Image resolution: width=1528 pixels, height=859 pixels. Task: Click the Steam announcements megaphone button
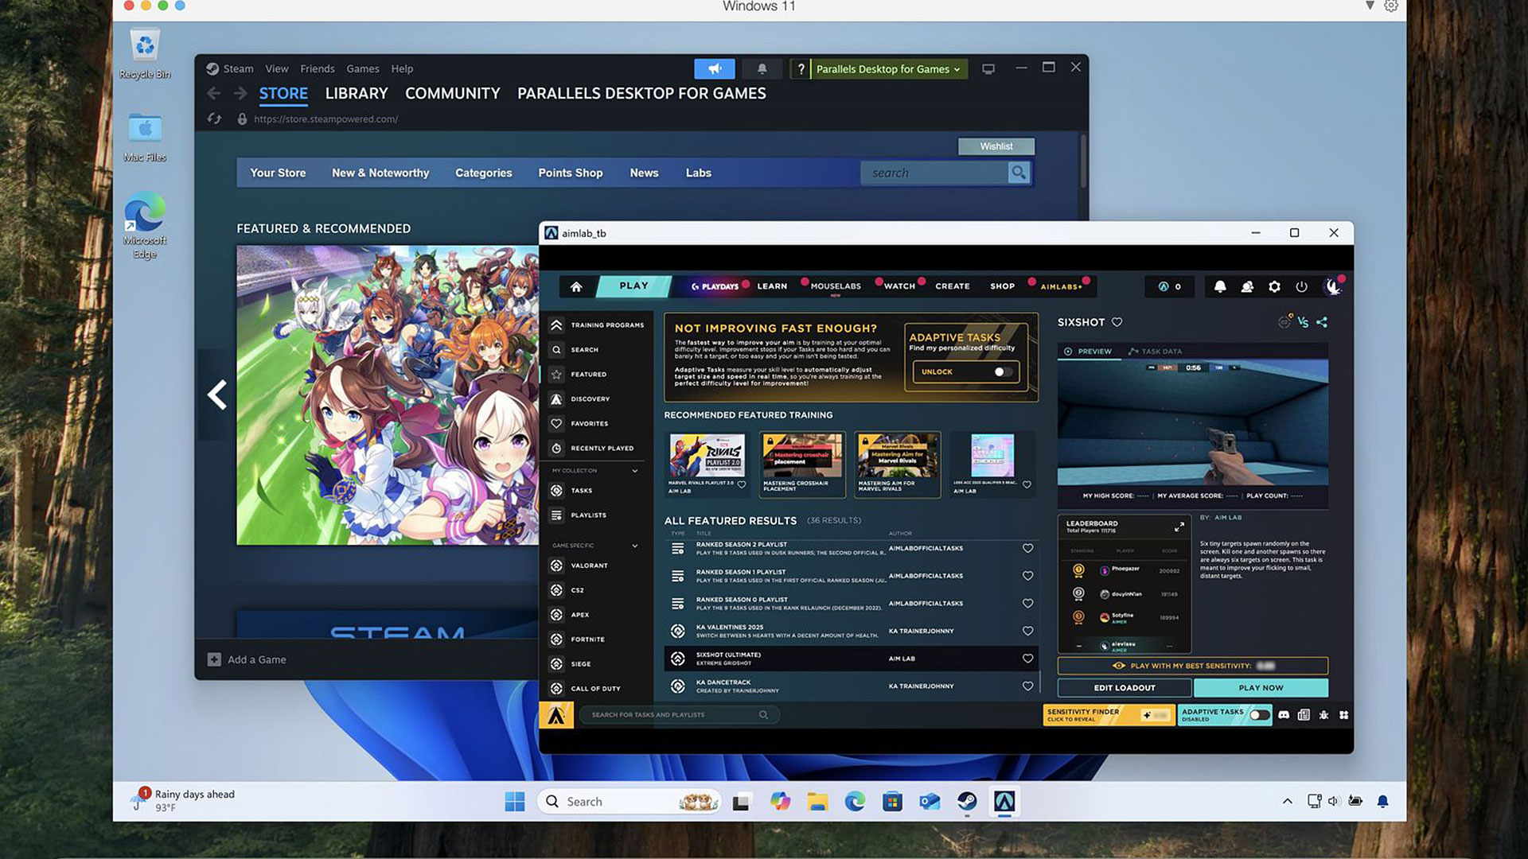click(715, 69)
